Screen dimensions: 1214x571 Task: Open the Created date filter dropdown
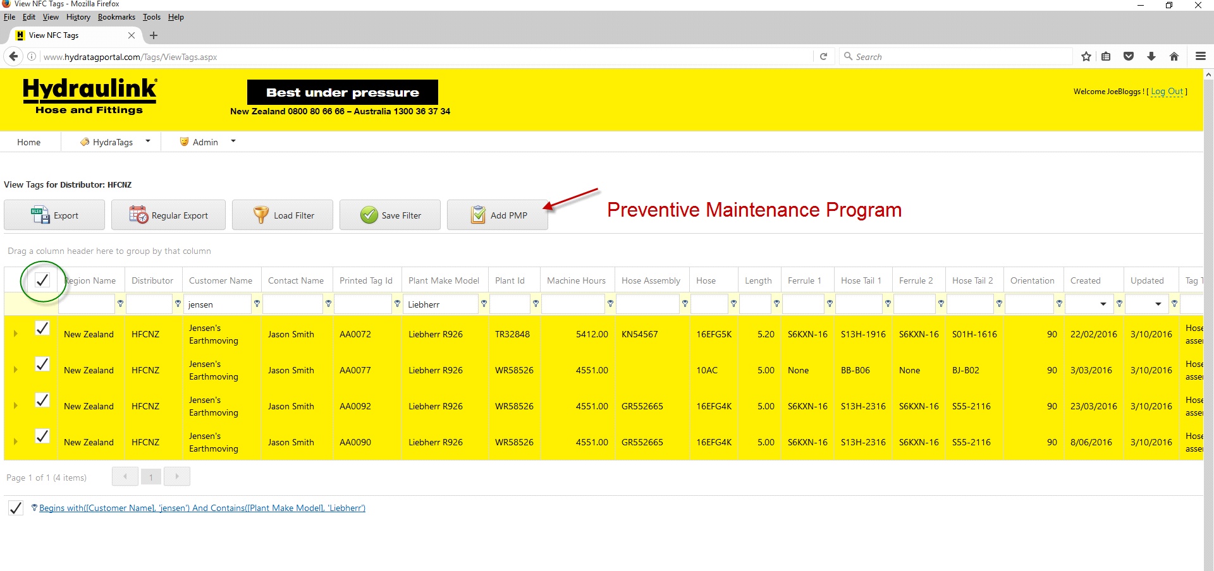[x=1103, y=304]
